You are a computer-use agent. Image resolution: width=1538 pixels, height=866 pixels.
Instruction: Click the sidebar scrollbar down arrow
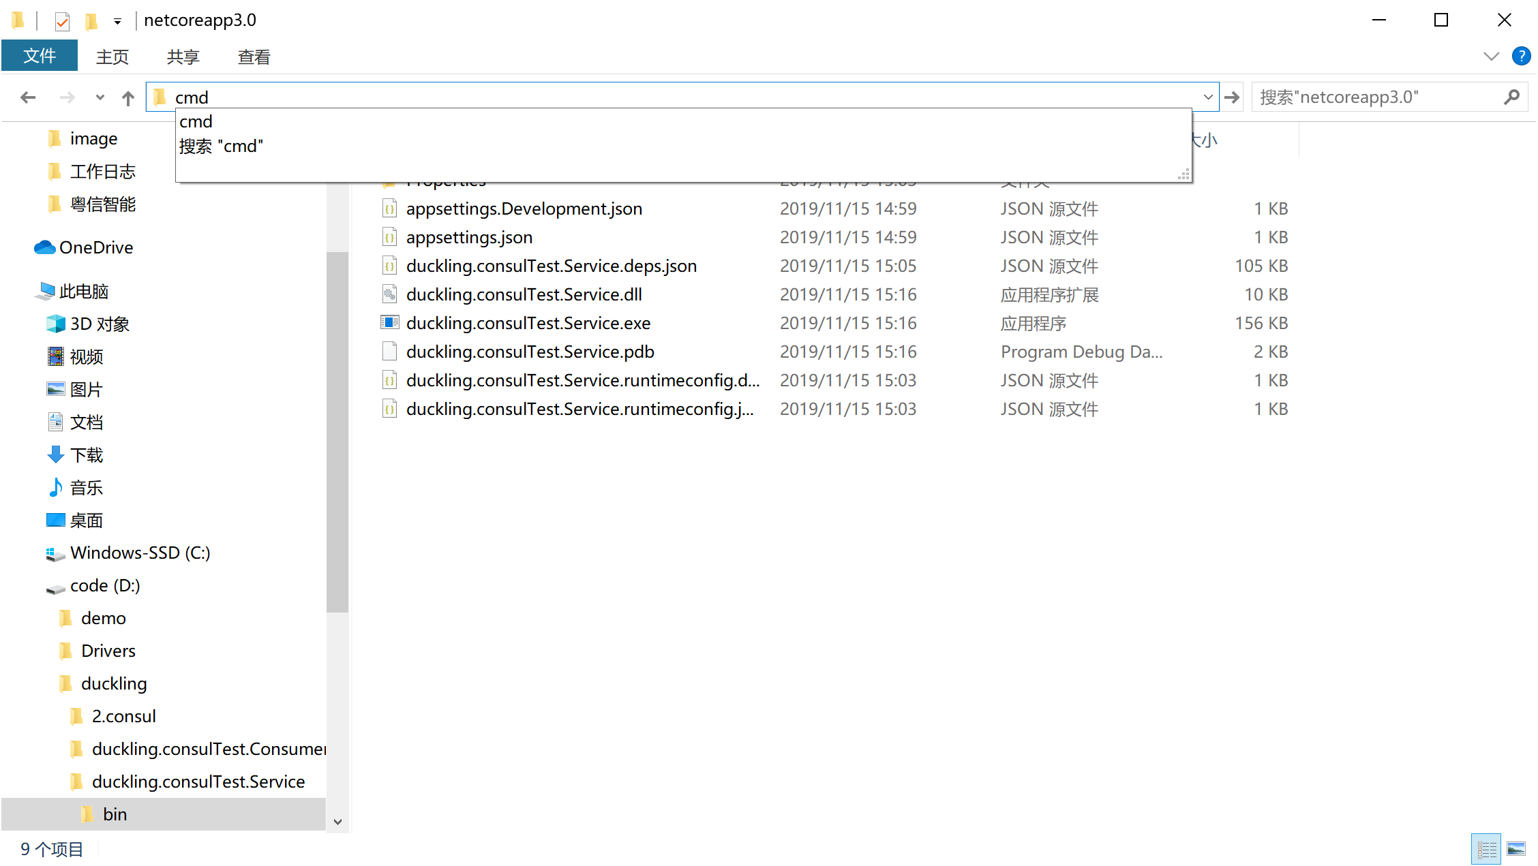coord(338,822)
